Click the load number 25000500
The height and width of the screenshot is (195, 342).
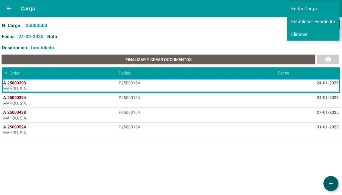coord(36,25)
